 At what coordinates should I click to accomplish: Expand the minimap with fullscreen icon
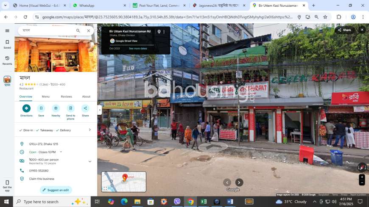(x=105, y=188)
